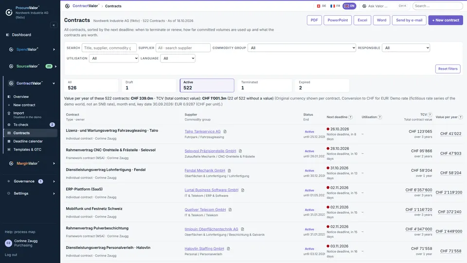
Task: Open Talro Tankservice AG supplier link
Action: [x=202, y=131]
